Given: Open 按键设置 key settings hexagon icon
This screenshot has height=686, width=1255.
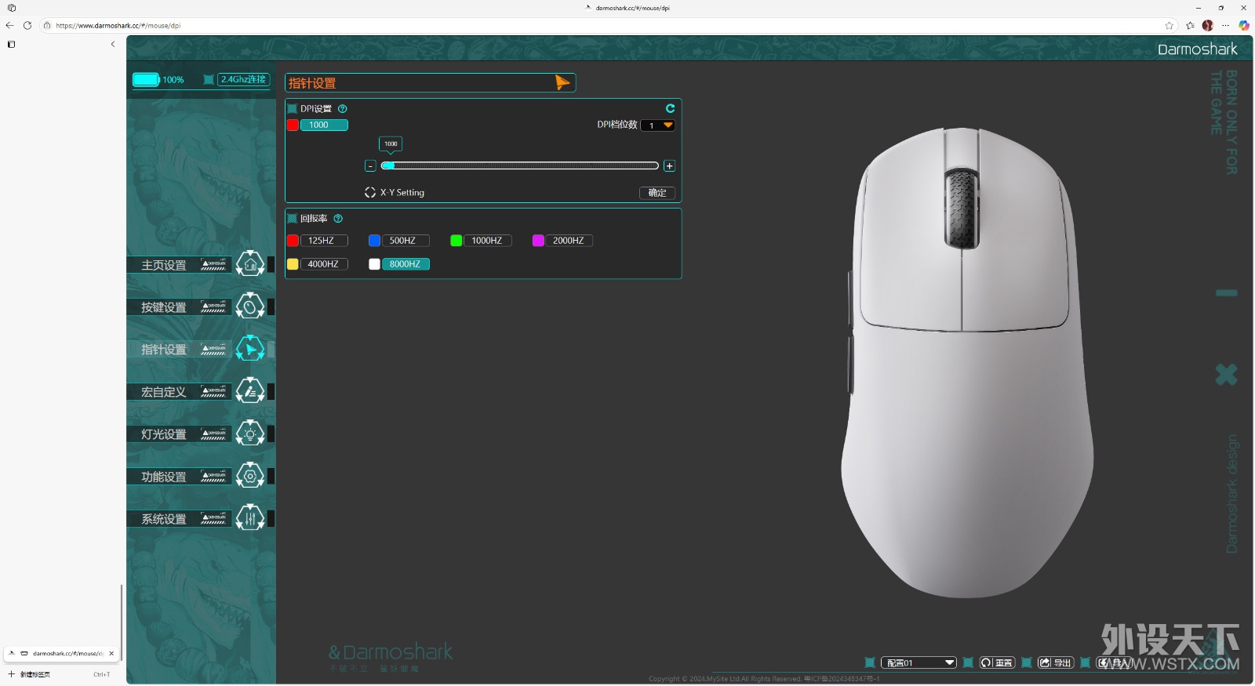Looking at the screenshot, I should (x=250, y=307).
